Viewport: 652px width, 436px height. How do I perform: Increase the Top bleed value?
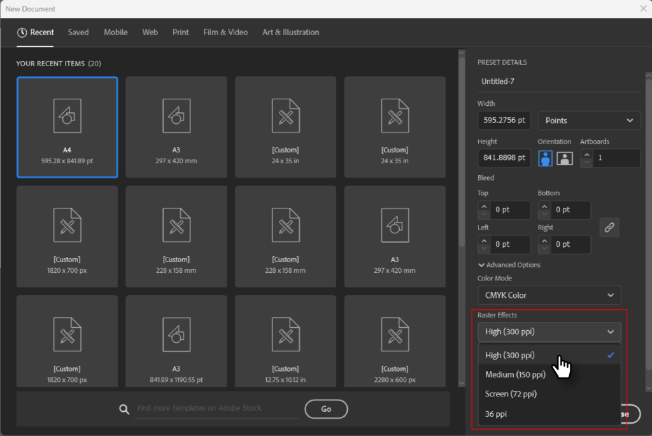point(484,206)
